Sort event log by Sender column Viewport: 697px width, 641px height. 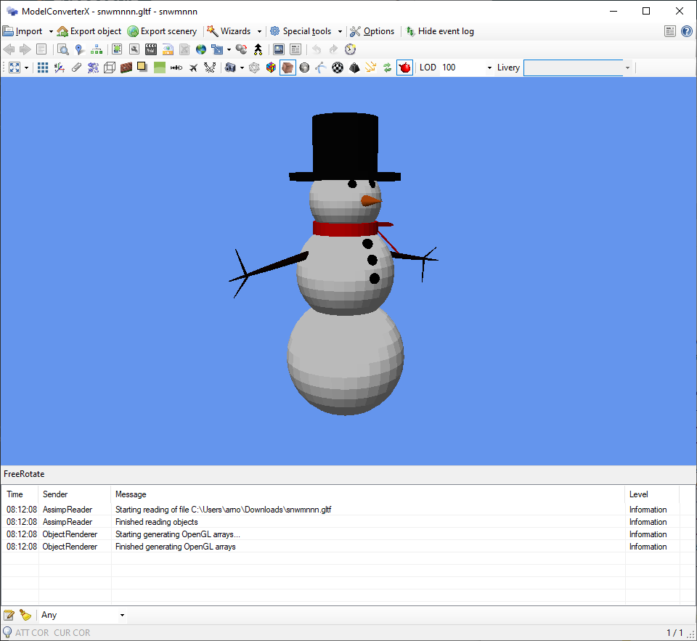[75, 494]
